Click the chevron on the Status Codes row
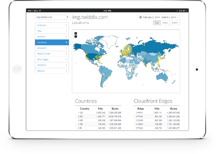The image size is (216, 154). tap(66, 54)
